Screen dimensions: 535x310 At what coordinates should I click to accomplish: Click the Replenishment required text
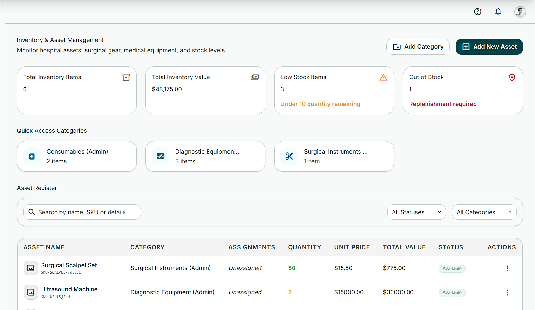coord(443,104)
